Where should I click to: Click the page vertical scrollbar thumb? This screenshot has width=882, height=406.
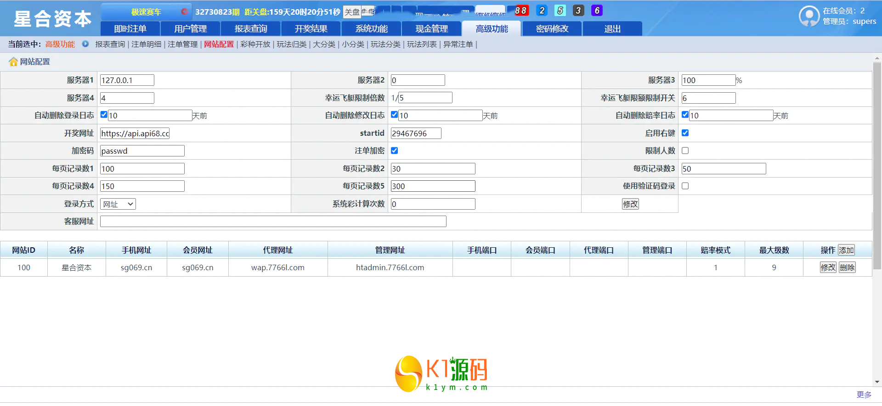(x=877, y=165)
